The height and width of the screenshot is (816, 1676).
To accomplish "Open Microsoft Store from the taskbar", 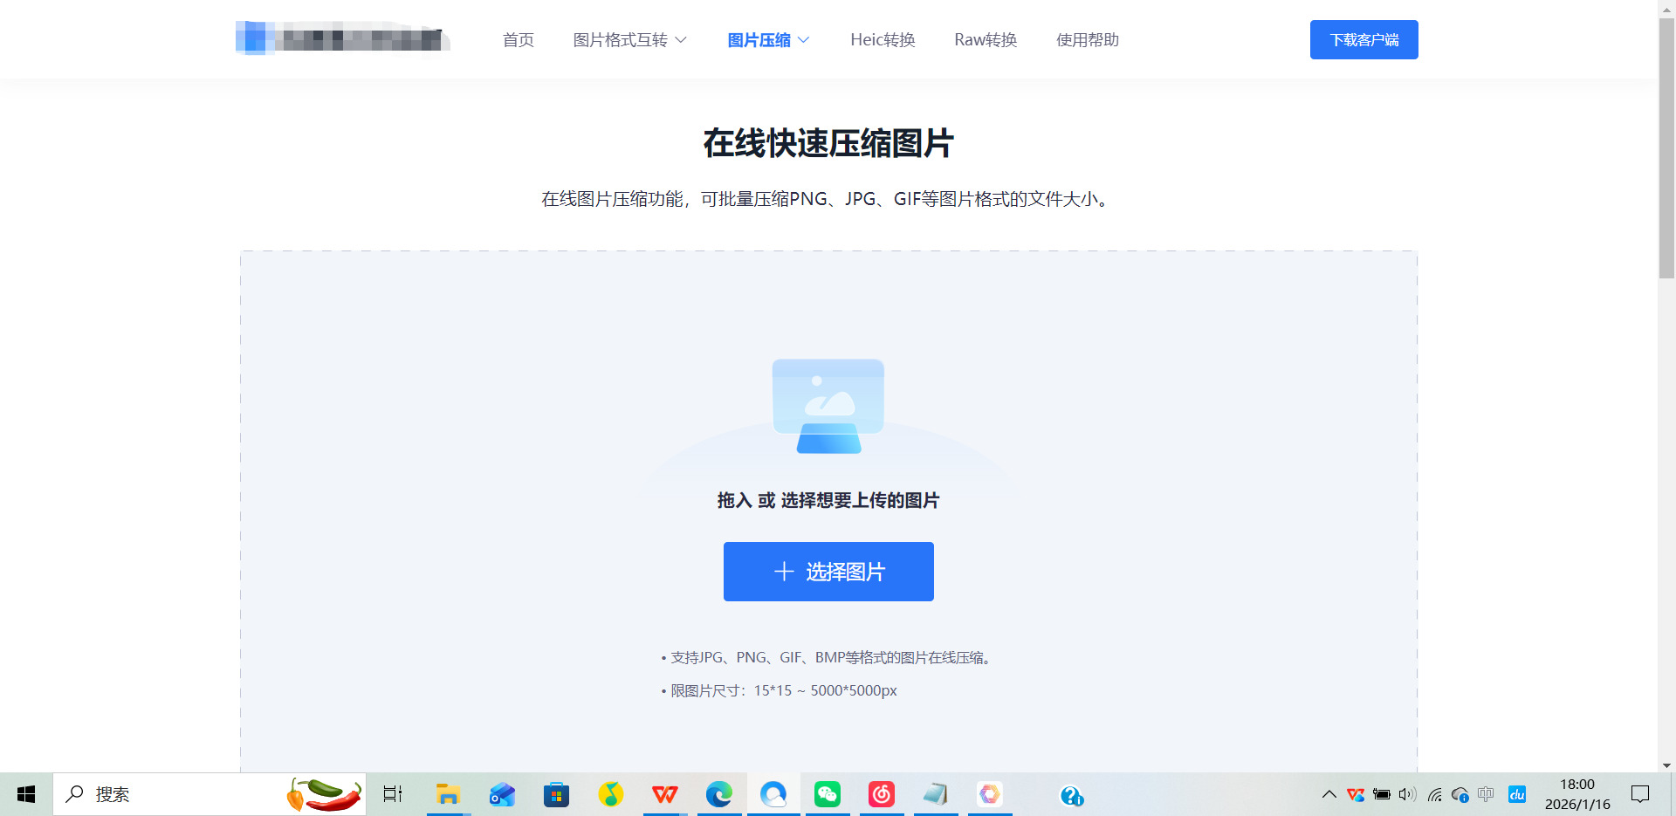I will 556,794.
